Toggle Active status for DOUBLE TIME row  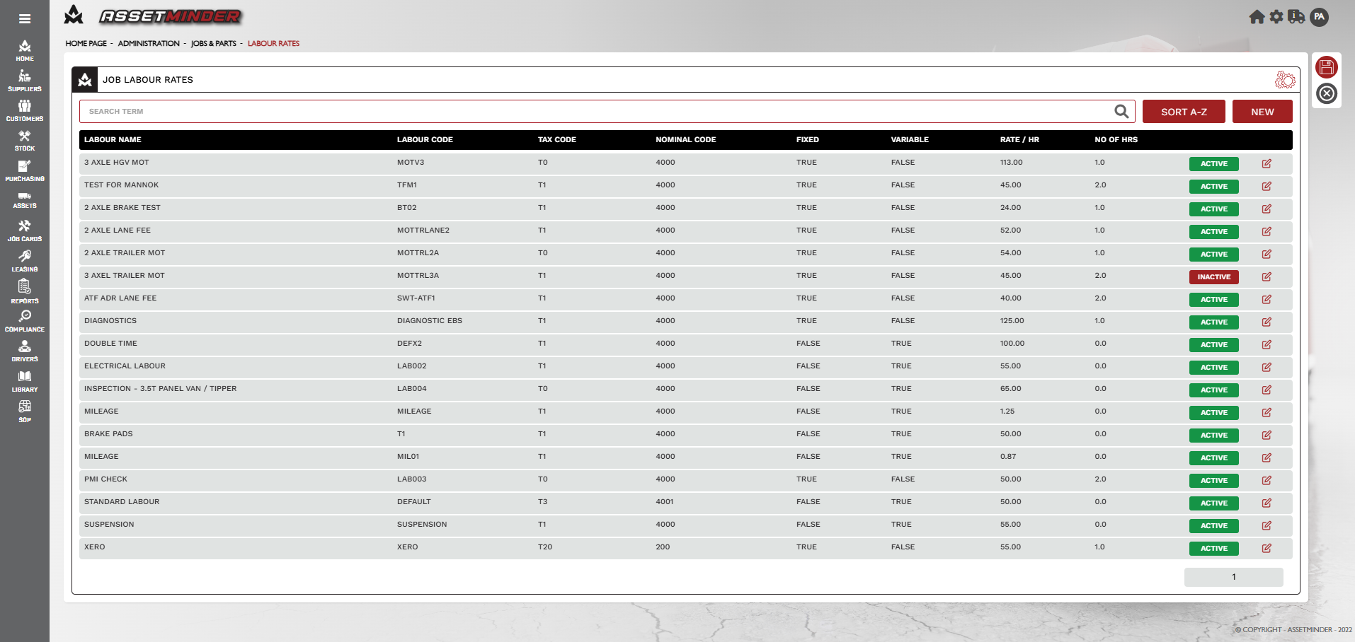pyautogui.click(x=1213, y=345)
